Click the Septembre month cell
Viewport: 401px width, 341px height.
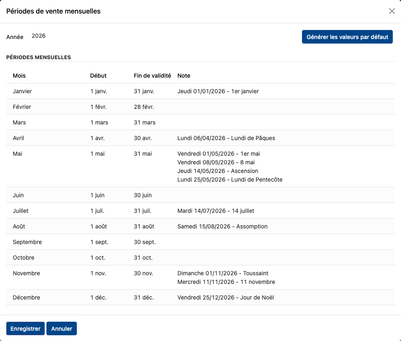28,242
